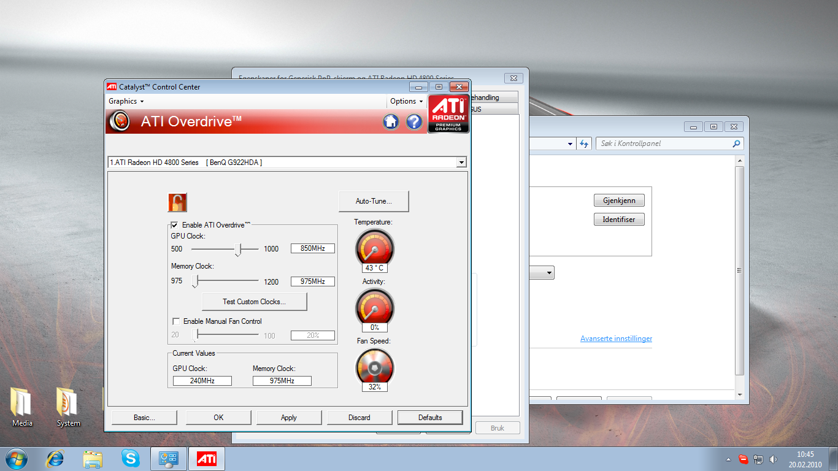The image size is (838, 471).
Task: Click the search magnifier in Kontrollpanel box
Action: [736, 144]
